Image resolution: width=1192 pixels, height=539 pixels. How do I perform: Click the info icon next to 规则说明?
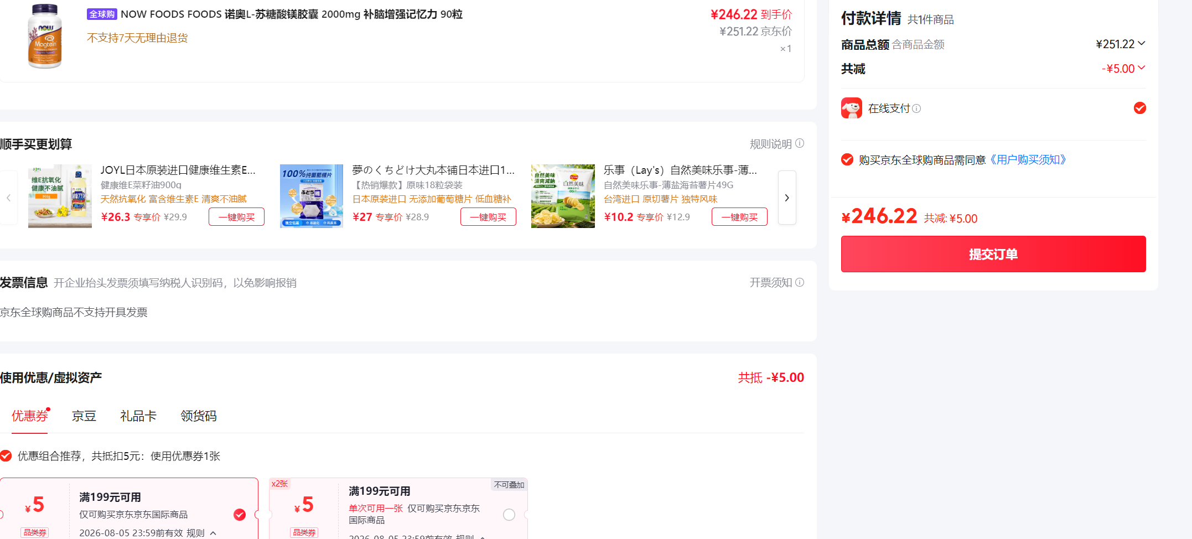coord(800,143)
